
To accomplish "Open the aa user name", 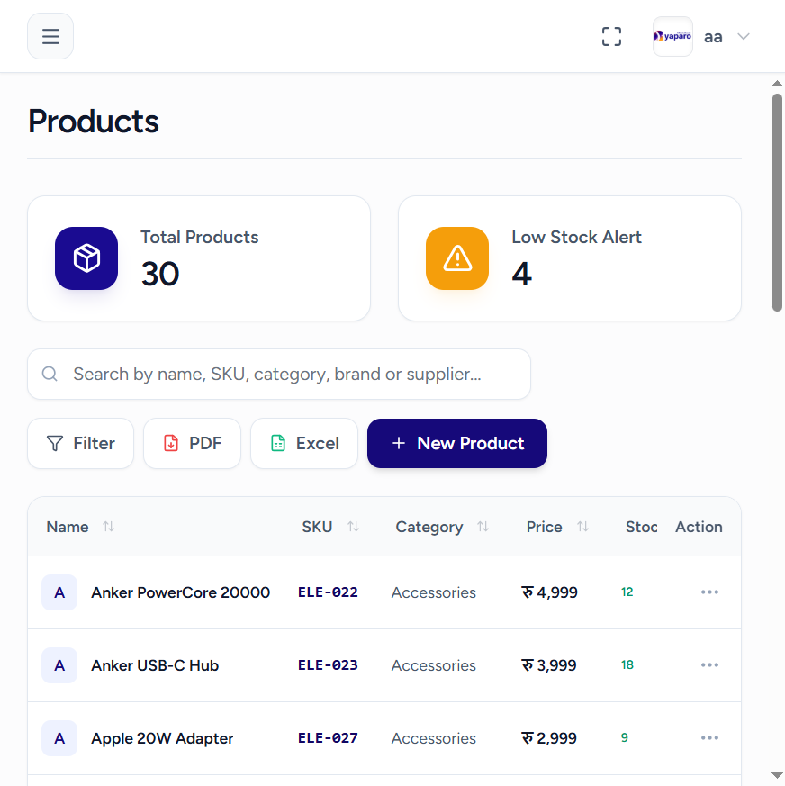I will (x=713, y=37).
